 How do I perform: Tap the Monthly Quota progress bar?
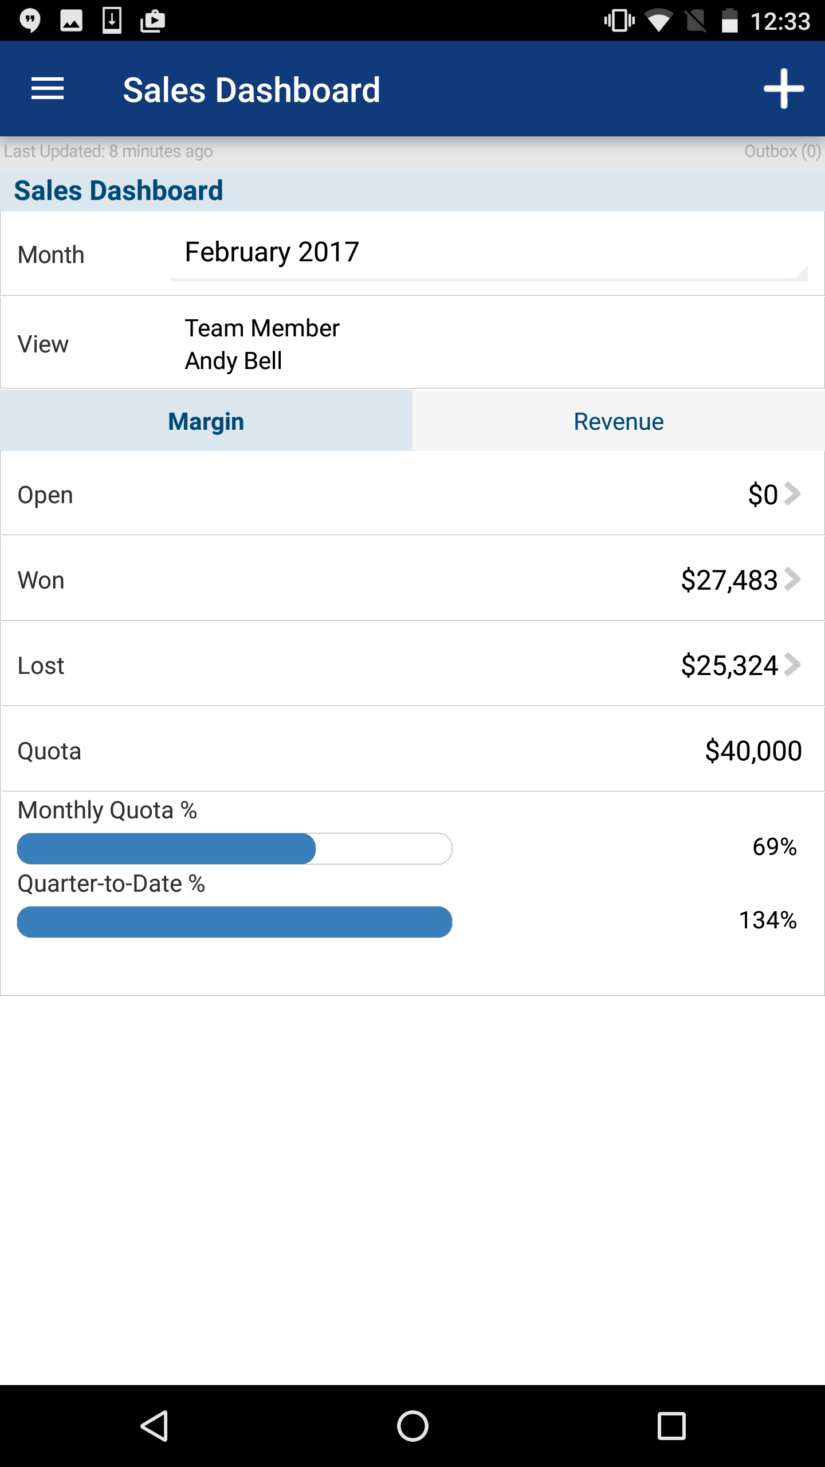click(x=235, y=849)
